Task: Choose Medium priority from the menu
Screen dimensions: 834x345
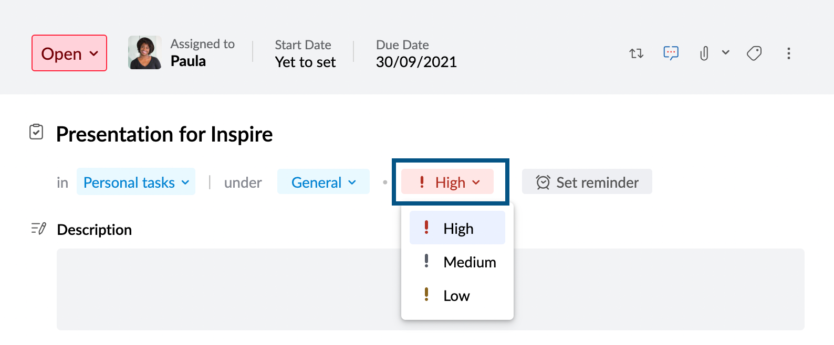Action: [x=469, y=262]
